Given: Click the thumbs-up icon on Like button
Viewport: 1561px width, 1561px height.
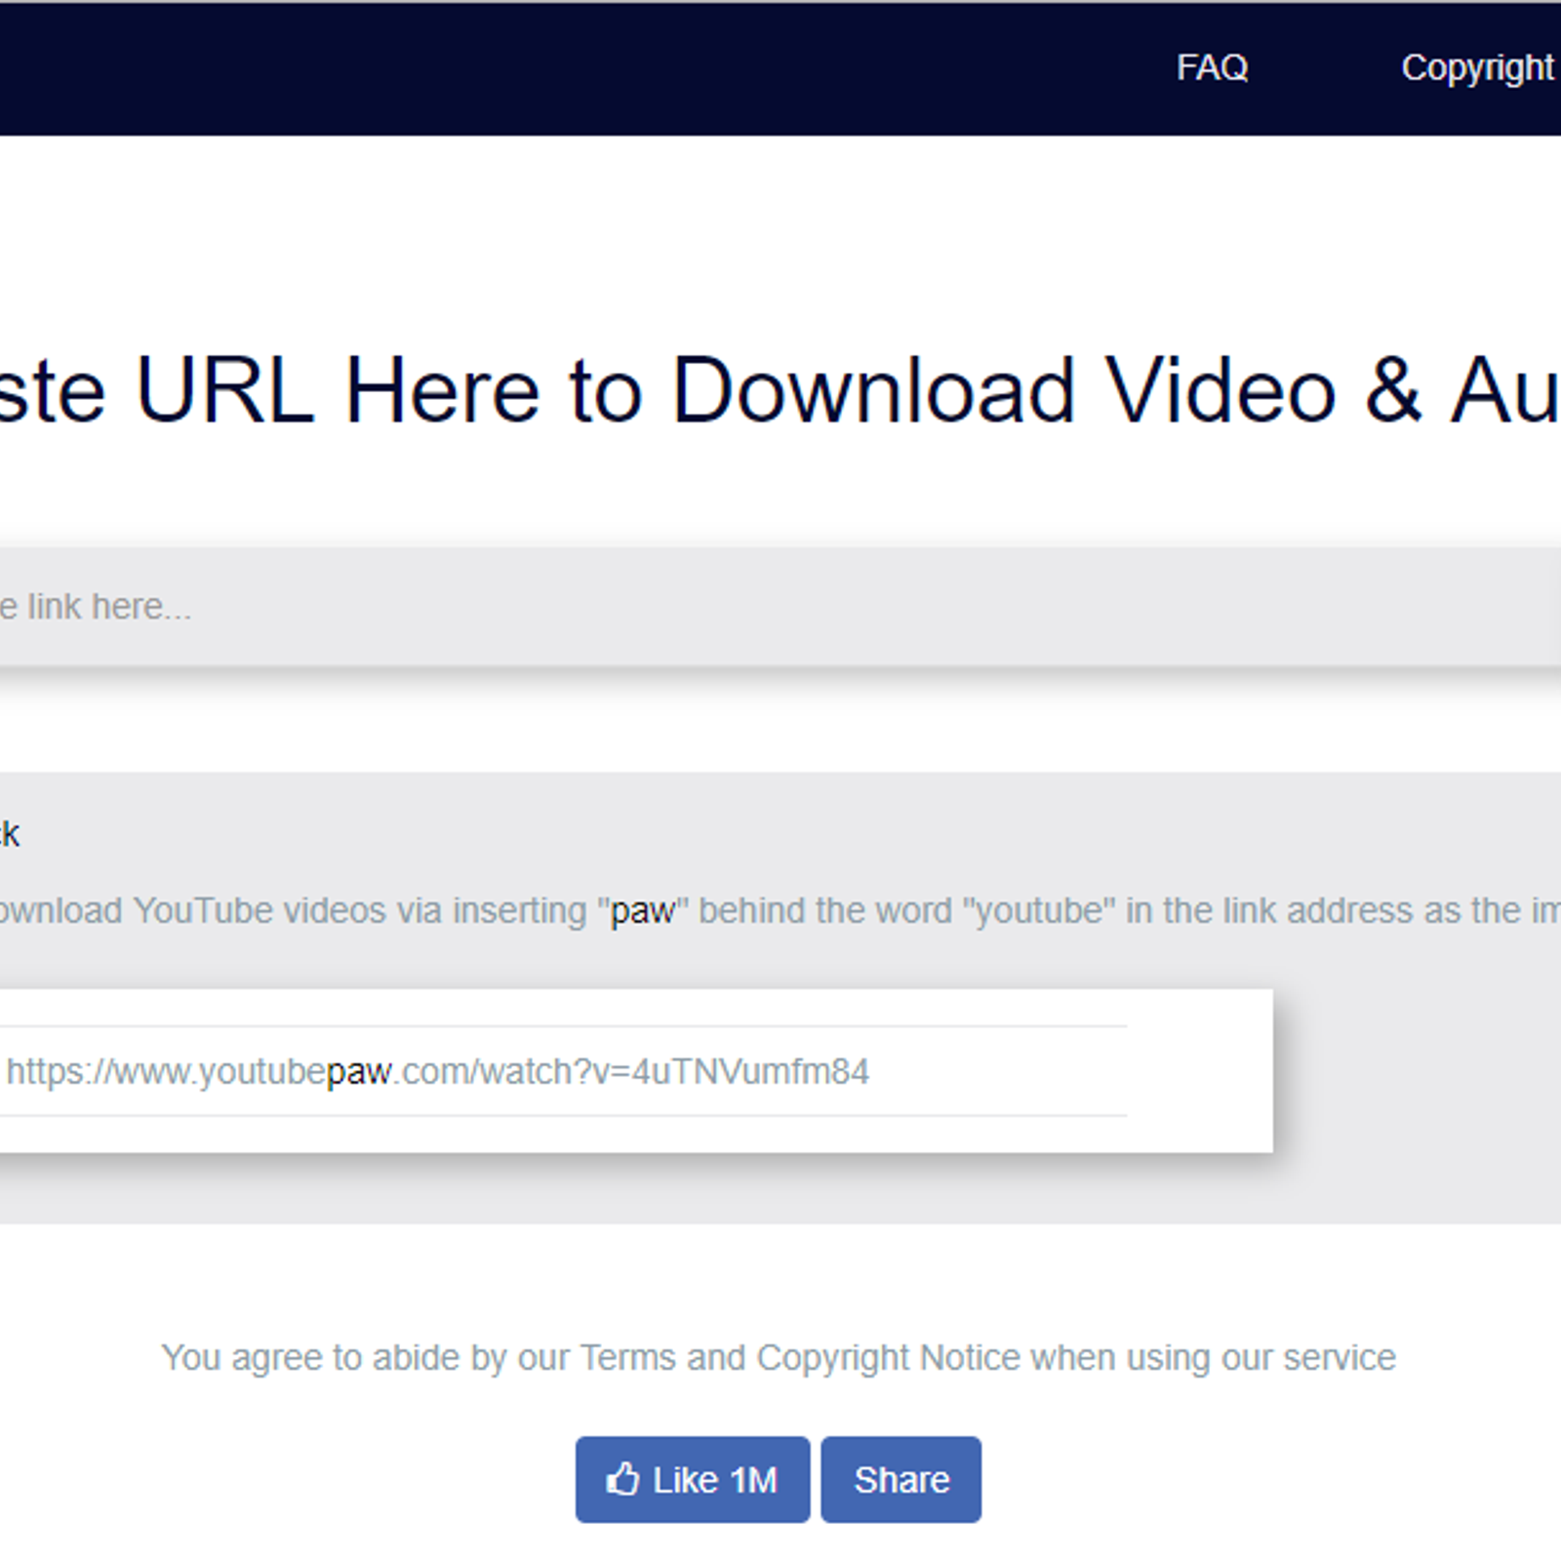Looking at the screenshot, I should click(622, 1479).
